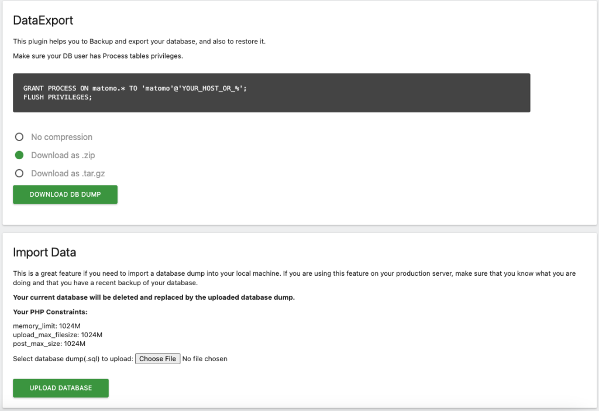
Task: Click the 'Your PHP Constraints:' label
Action: [x=50, y=312]
